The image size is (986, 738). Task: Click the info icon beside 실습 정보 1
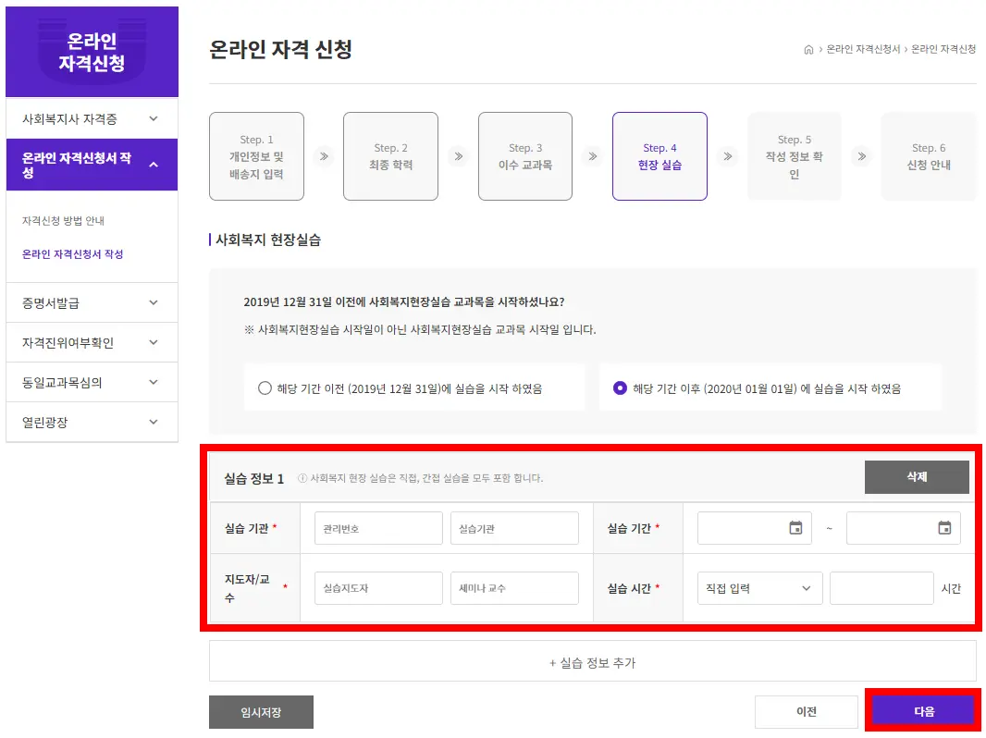302,478
